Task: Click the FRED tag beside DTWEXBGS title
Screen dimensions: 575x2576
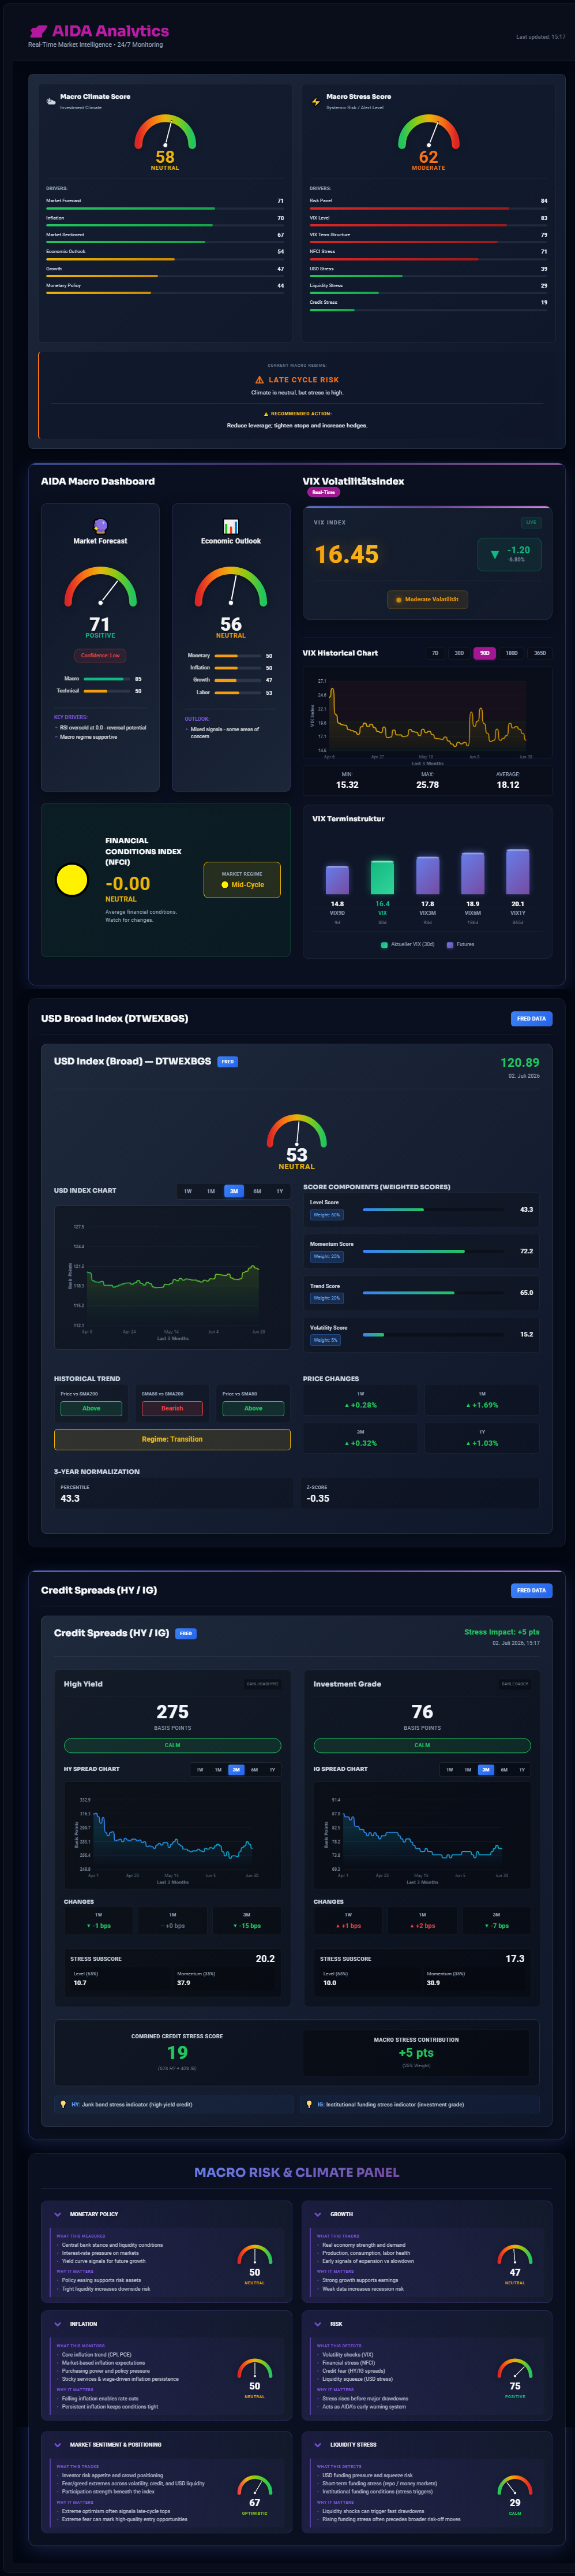Action: [x=228, y=1062]
